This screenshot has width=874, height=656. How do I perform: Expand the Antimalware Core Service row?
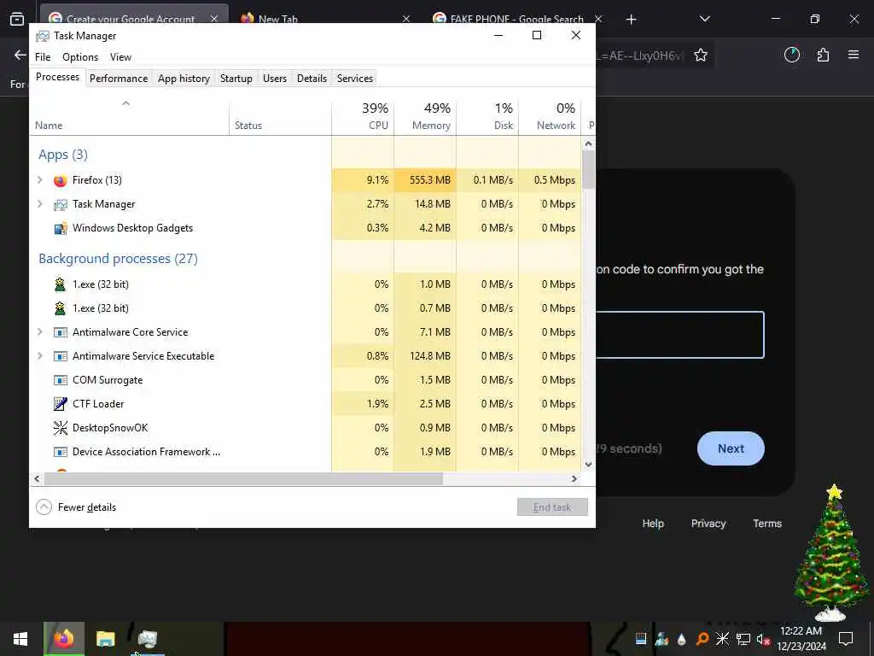[x=39, y=331]
